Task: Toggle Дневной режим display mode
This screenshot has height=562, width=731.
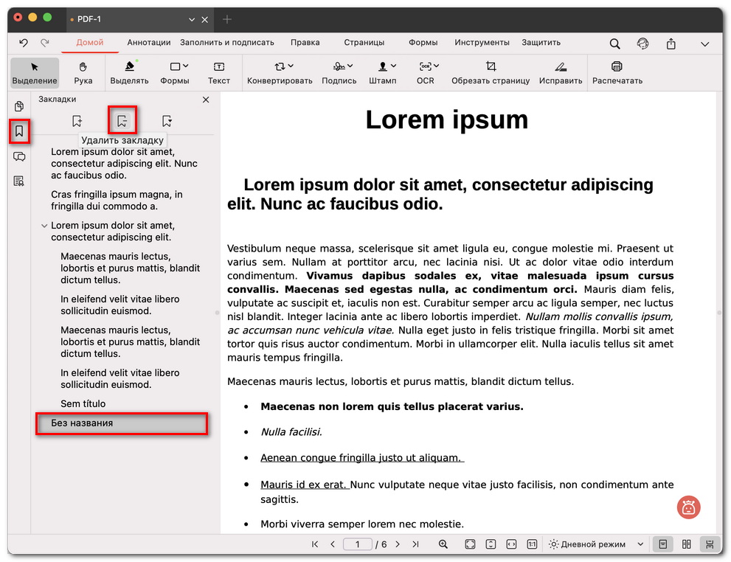Action: pos(595,544)
